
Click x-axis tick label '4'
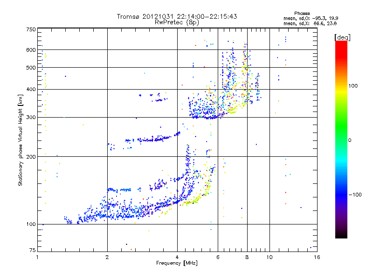(177, 257)
